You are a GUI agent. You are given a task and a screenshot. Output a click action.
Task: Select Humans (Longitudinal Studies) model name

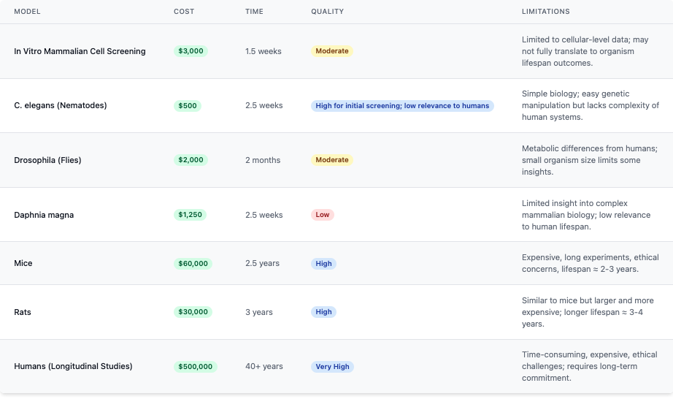(73, 366)
